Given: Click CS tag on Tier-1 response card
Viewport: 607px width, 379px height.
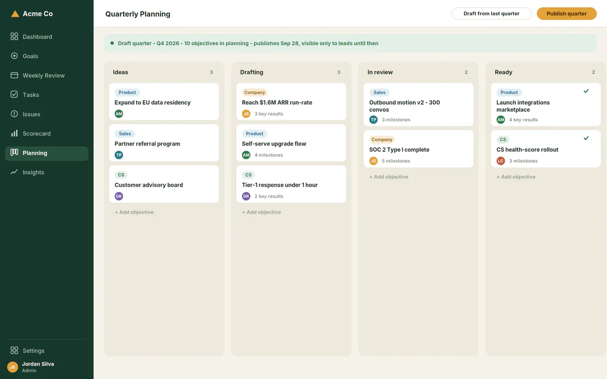Looking at the screenshot, I should 248,175.
